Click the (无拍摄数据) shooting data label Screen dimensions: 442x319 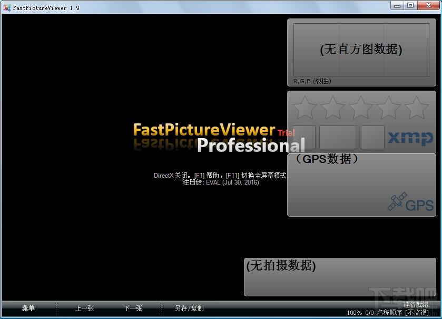281,265
